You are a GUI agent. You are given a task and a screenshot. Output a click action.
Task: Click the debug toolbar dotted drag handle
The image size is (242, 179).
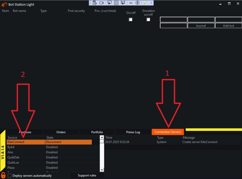tap(90, 3)
